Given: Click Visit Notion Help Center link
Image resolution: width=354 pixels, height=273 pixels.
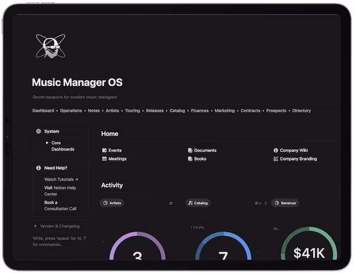Looking at the screenshot, I should (x=60, y=191).
